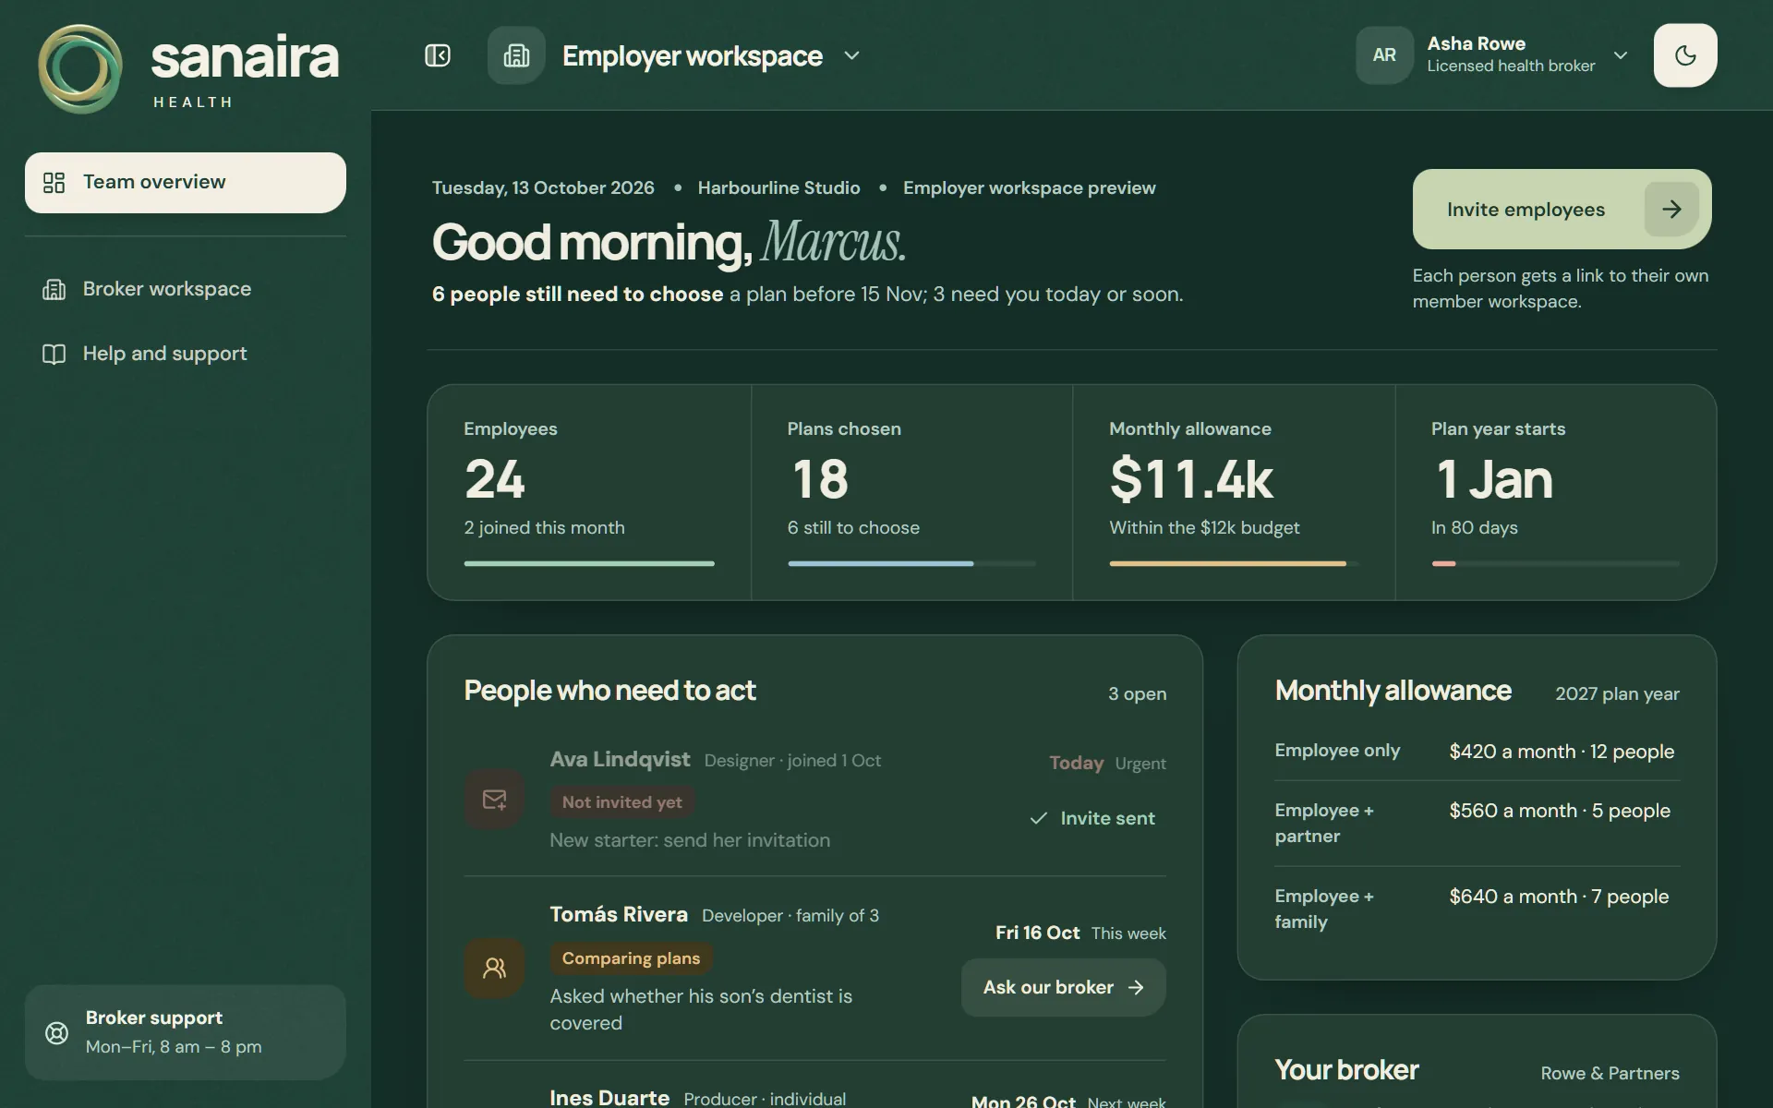Viewport: 1773px width, 1108px height.
Task: Click the Plan year starts progress bar
Action: (x=1556, y=563)
